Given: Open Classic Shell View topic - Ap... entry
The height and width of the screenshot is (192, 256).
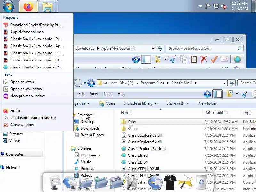Looking at the screenshot, I should point(37,46).
